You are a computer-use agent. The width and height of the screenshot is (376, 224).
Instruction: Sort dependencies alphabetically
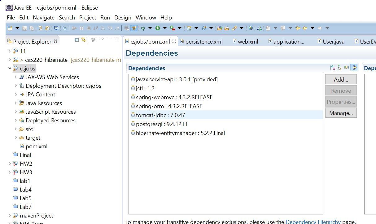click(x=332, y=68)
